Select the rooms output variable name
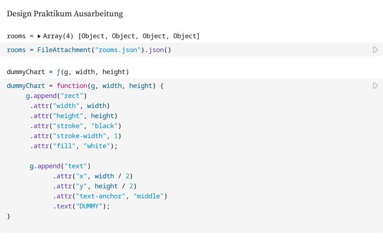 coord(16,36)
